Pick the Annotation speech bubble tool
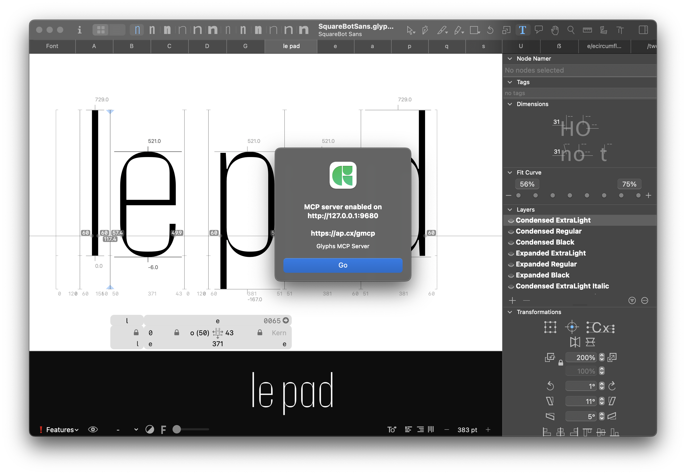686x475 pixels. point(538,30)
